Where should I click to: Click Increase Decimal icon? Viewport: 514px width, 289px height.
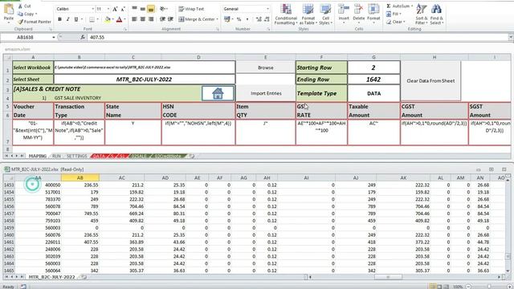pyautogui.click(x=259, y=19)
